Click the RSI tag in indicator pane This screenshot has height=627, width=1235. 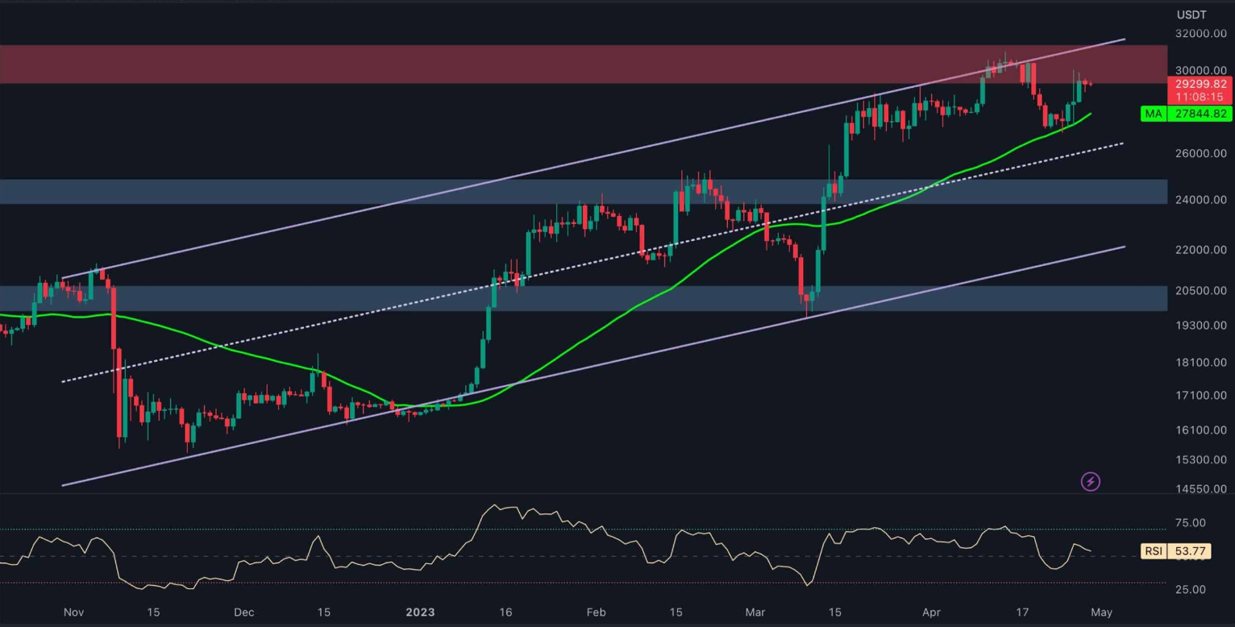pyautogui.click(x=1153, y=551)
